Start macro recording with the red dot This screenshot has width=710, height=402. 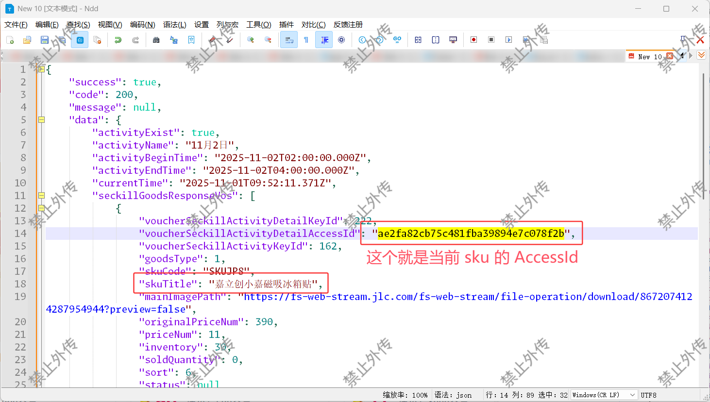point(474,40)
